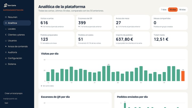Click the Resumen sidebar icon
Screen dimensions: 192x108
coord(6,17)
